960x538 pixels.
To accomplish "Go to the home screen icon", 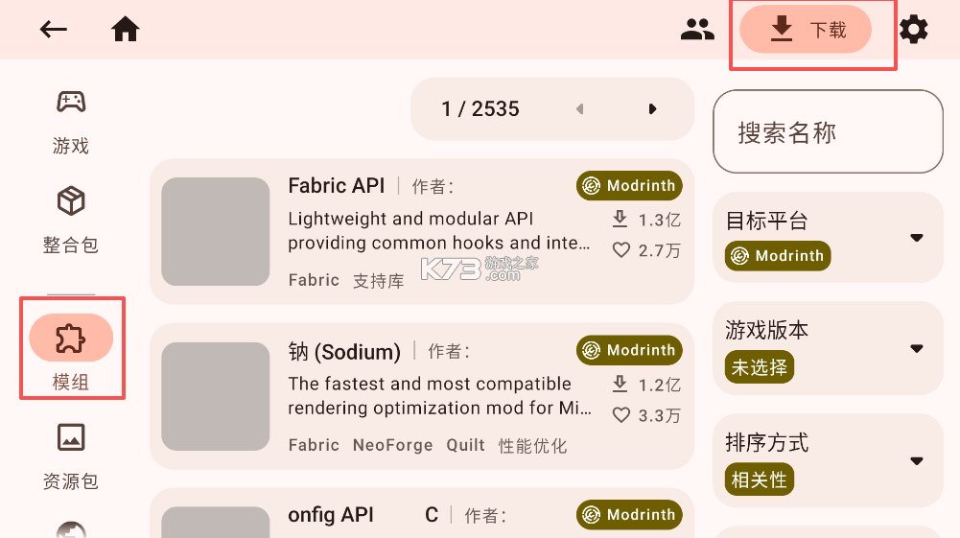I will (x=126, y=30).
